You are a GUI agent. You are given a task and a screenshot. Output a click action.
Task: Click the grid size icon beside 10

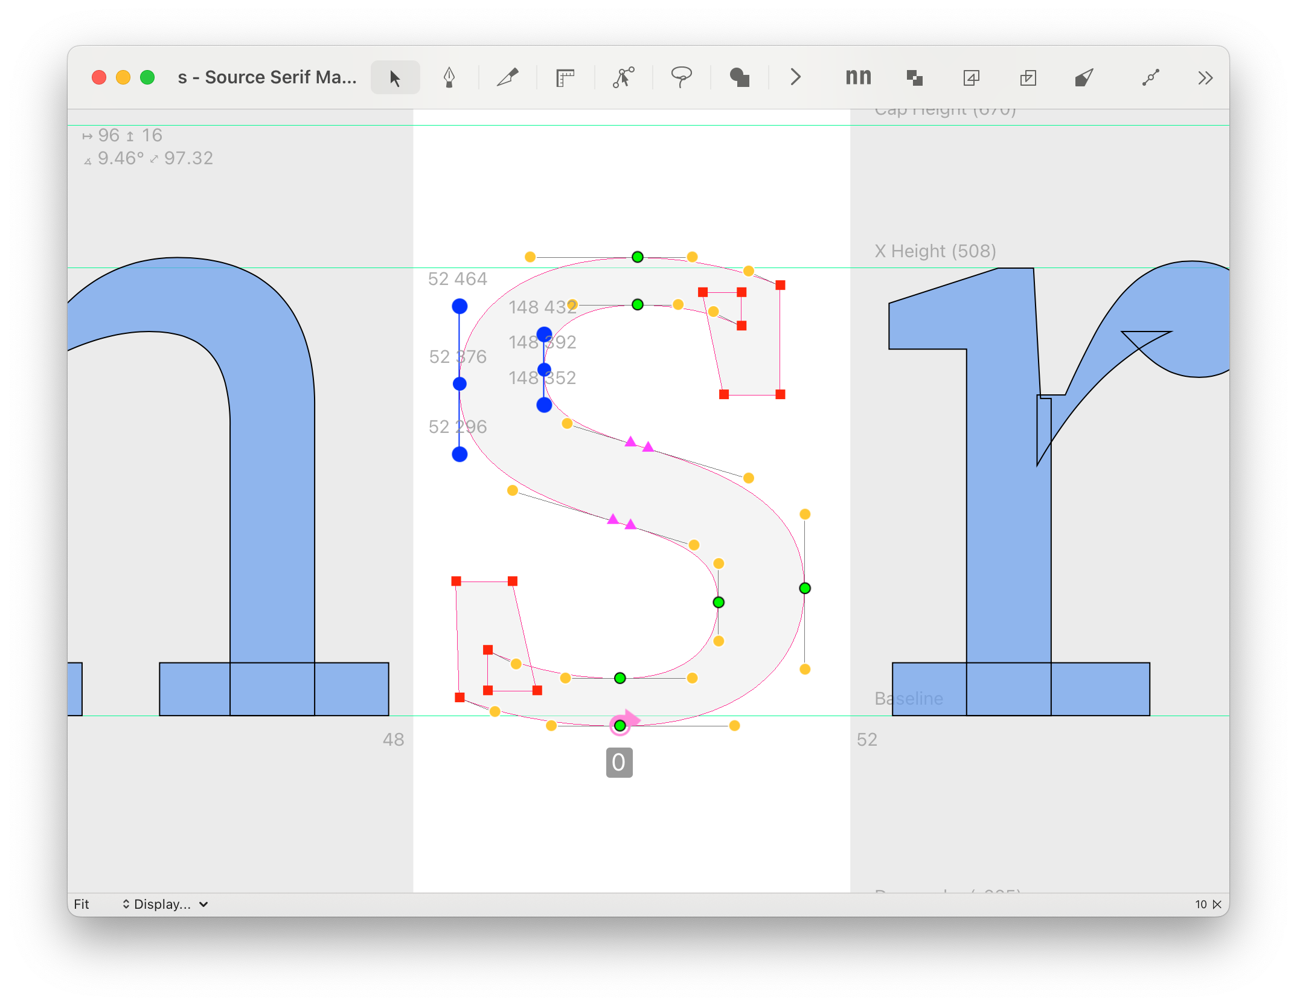click(x=1217, y=904)
